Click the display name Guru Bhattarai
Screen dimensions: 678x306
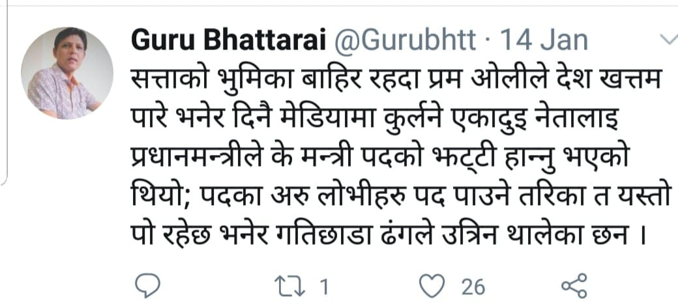pyautogui.click(x=229, y=41)
